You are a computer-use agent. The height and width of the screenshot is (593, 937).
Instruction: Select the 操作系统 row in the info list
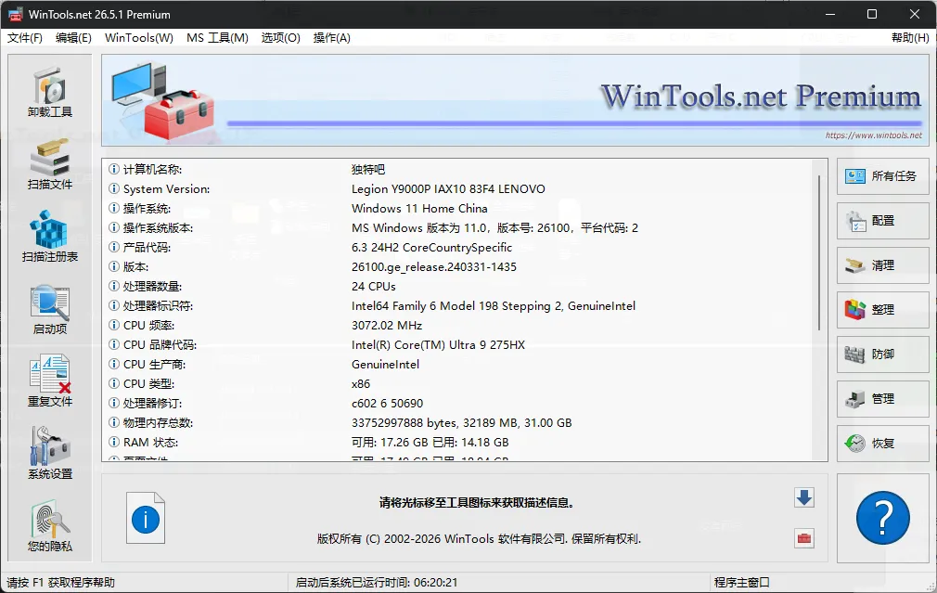point(457,209)
